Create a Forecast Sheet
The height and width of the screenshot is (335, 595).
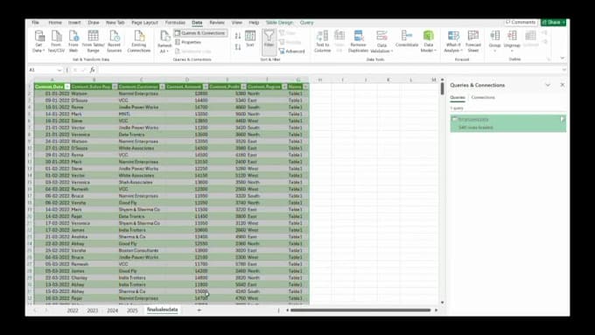pos(473,41)
